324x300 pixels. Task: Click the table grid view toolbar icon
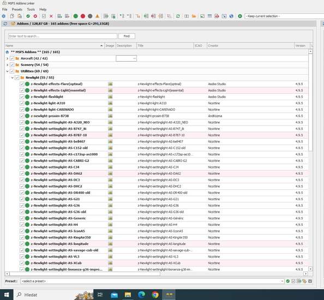point(209,16)
